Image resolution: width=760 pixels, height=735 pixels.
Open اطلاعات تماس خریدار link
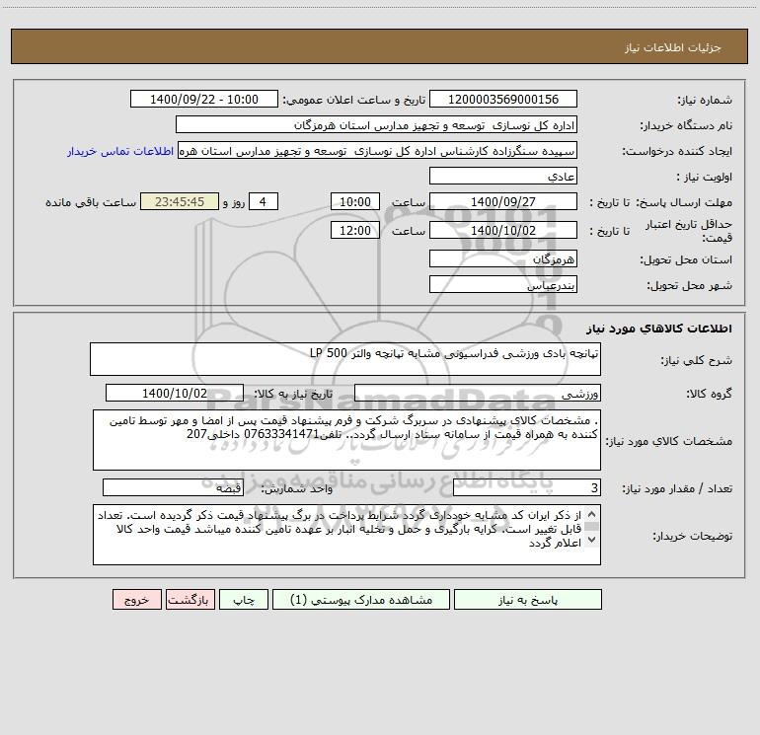tap(120, 151)
